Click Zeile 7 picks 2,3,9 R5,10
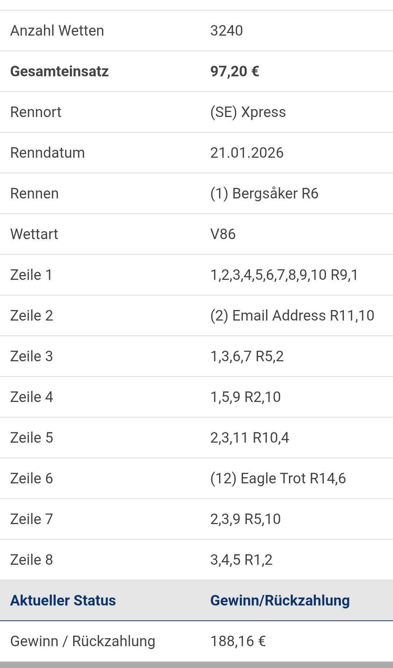 (245, 519)
